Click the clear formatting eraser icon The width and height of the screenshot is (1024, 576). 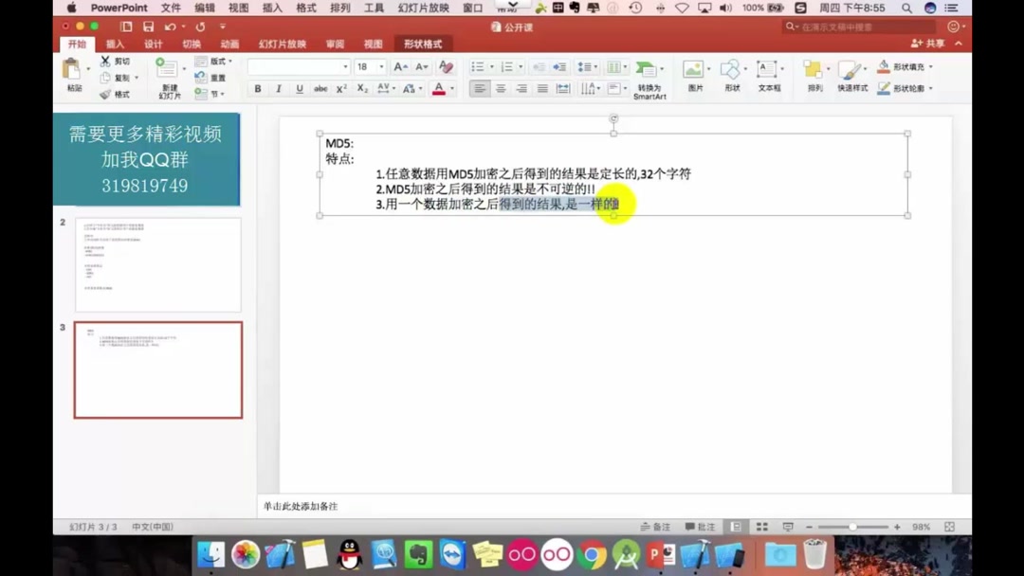coord(446,66)
